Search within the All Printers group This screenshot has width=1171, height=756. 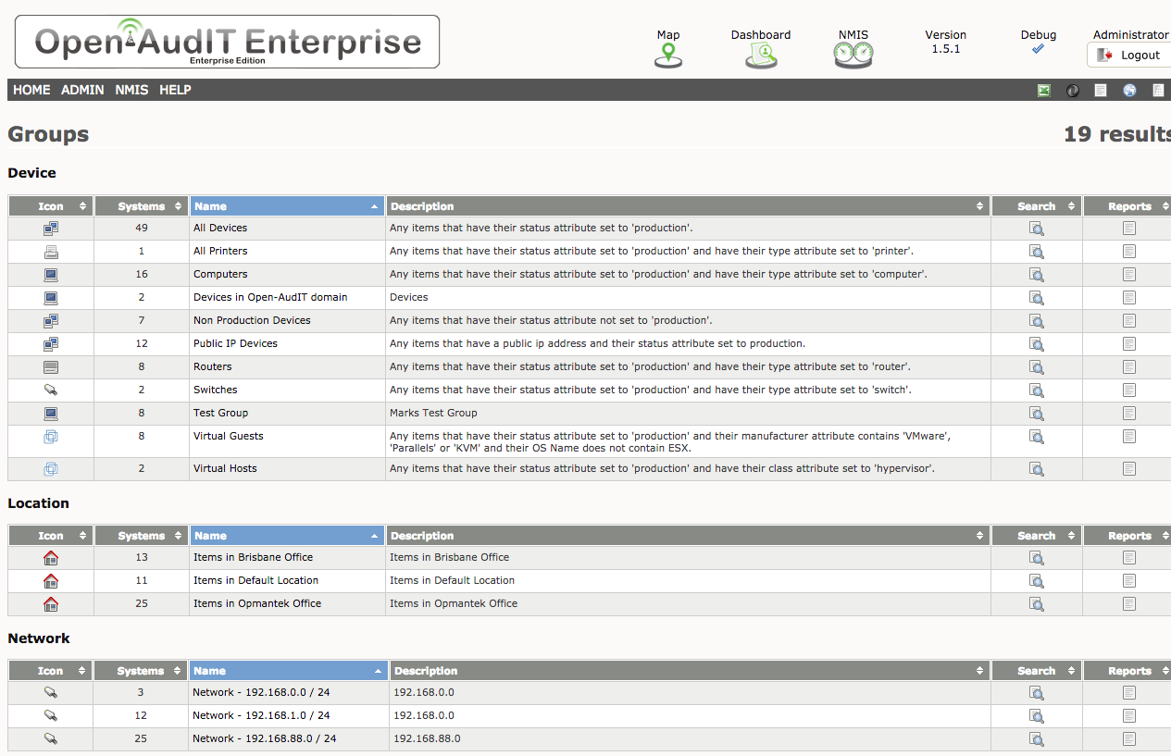(x=1036, y=251)
